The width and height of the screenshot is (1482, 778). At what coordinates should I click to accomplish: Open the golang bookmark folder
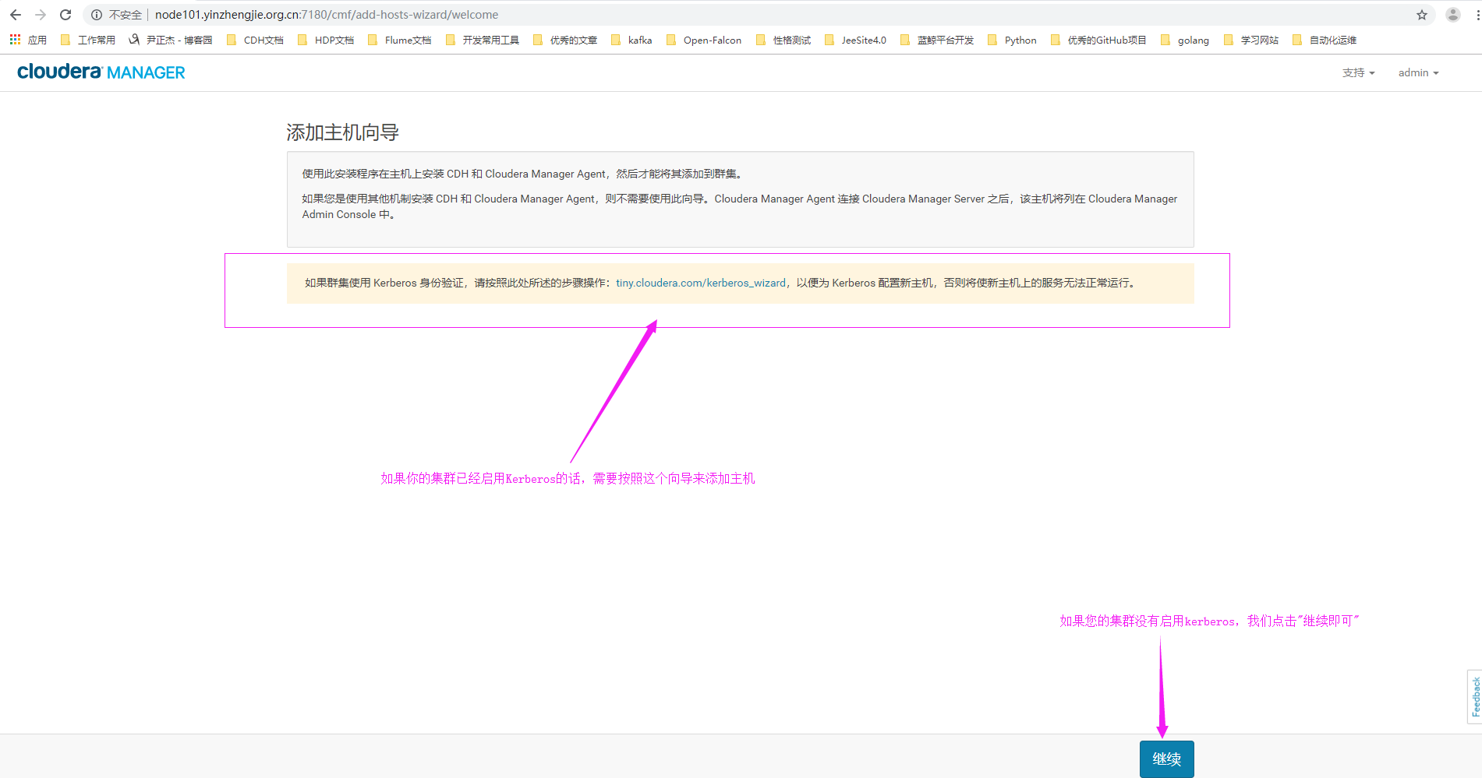pos(1185,40)
